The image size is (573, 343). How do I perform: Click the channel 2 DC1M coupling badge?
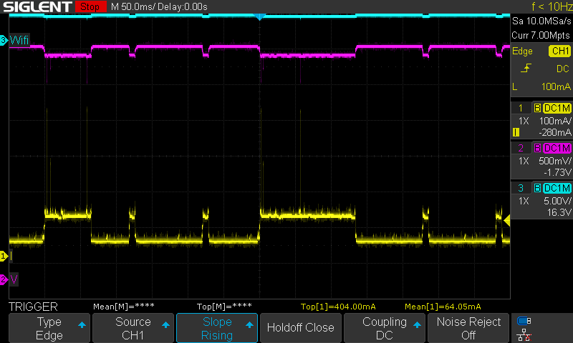click(x=557, y=148)
